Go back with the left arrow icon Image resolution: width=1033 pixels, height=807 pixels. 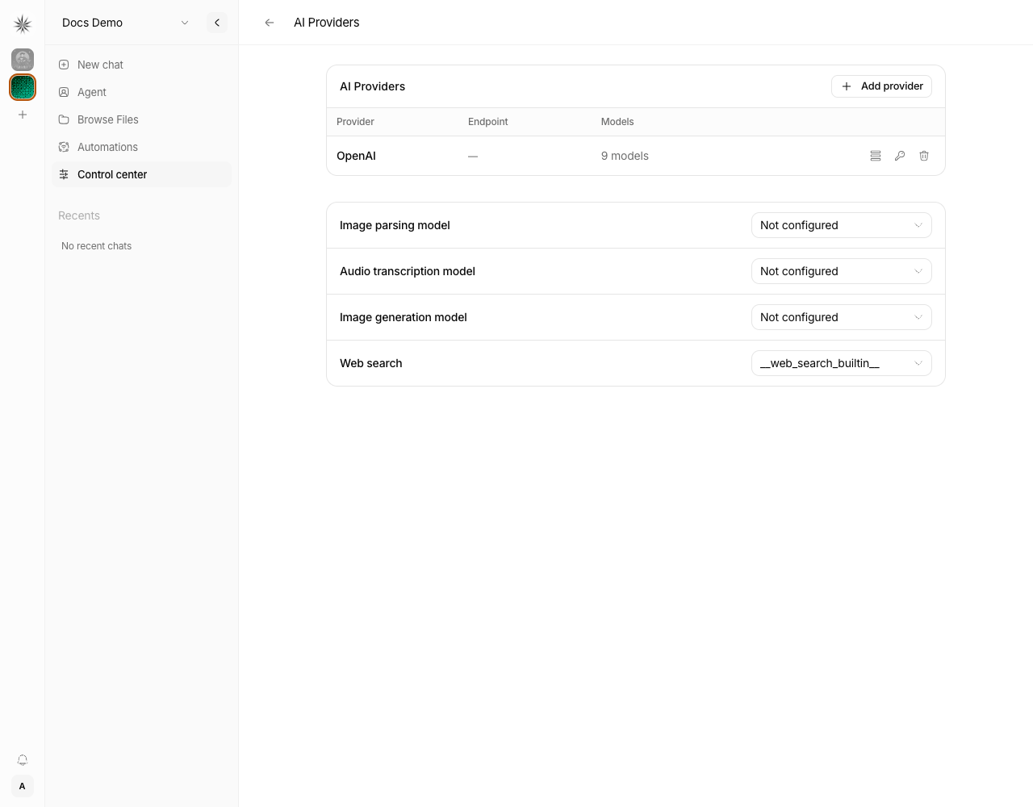point(270,23)
